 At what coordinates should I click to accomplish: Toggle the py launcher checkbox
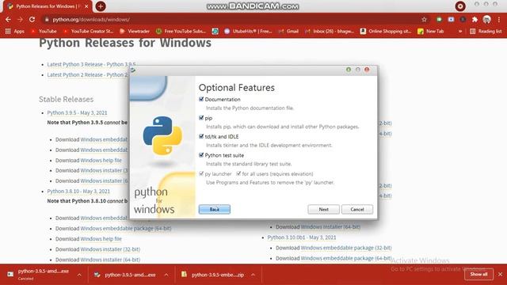201,174
